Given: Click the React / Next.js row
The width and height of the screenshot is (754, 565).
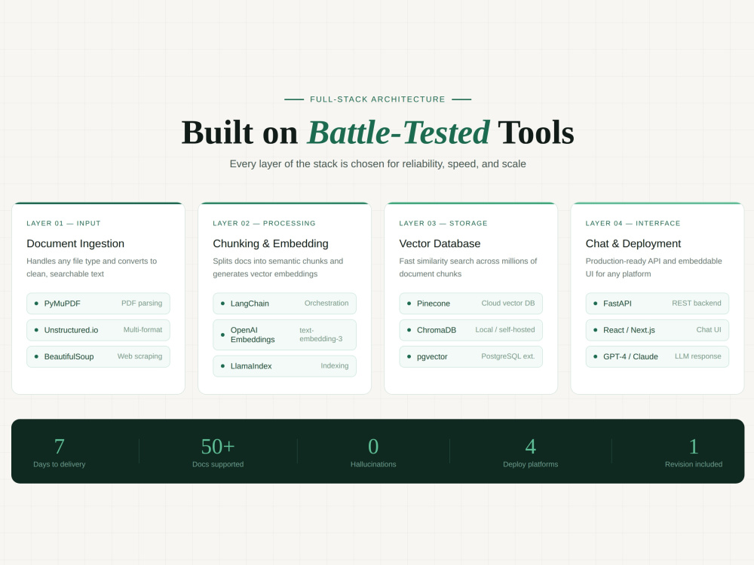Looking at the screenshot, I should point(657,330).
